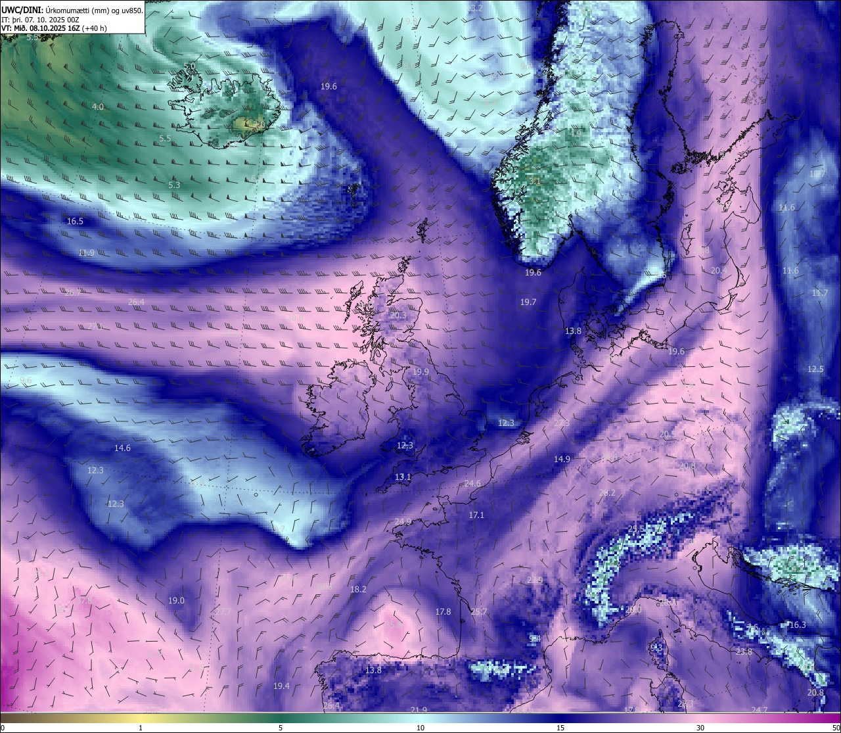Click the color scale tick labeled 15
The image size is (841, 733).
(x=560, y=728)
